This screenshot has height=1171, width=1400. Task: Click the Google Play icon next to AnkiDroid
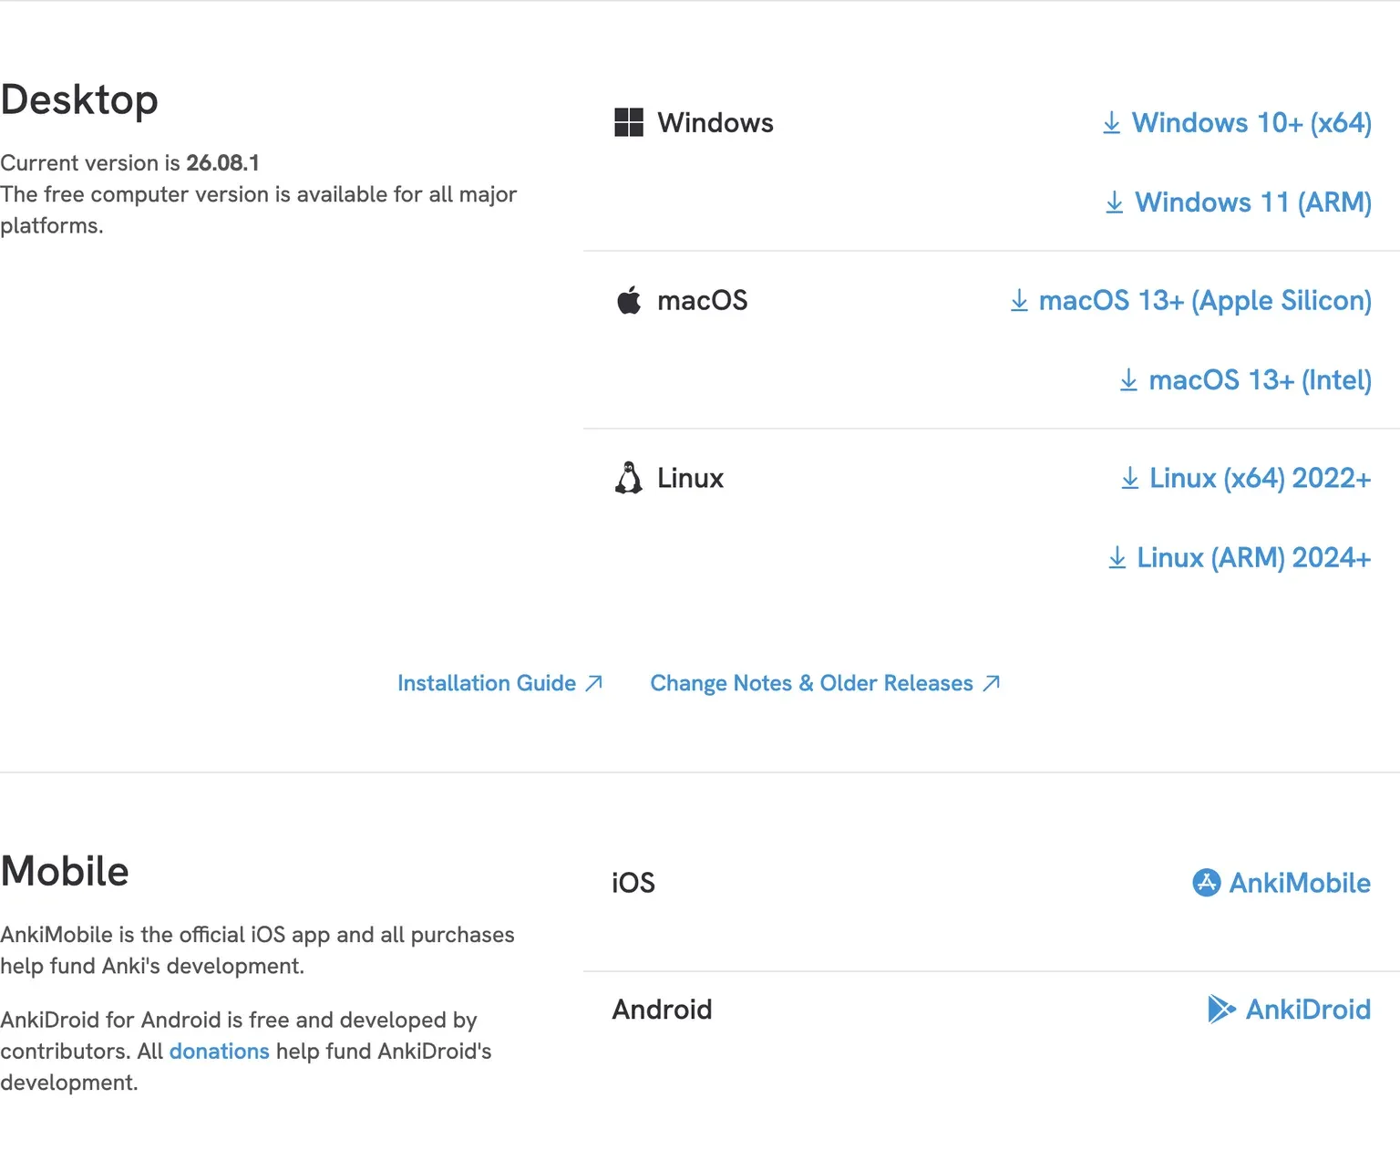point(1221,1009)
